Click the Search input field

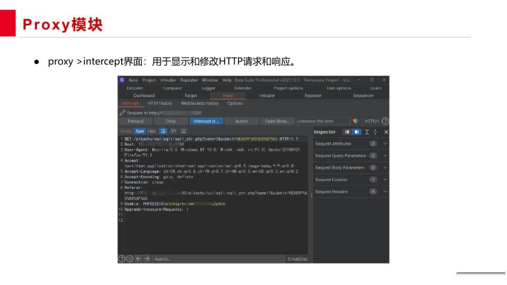pyautogui.click(x=219, y=259)
